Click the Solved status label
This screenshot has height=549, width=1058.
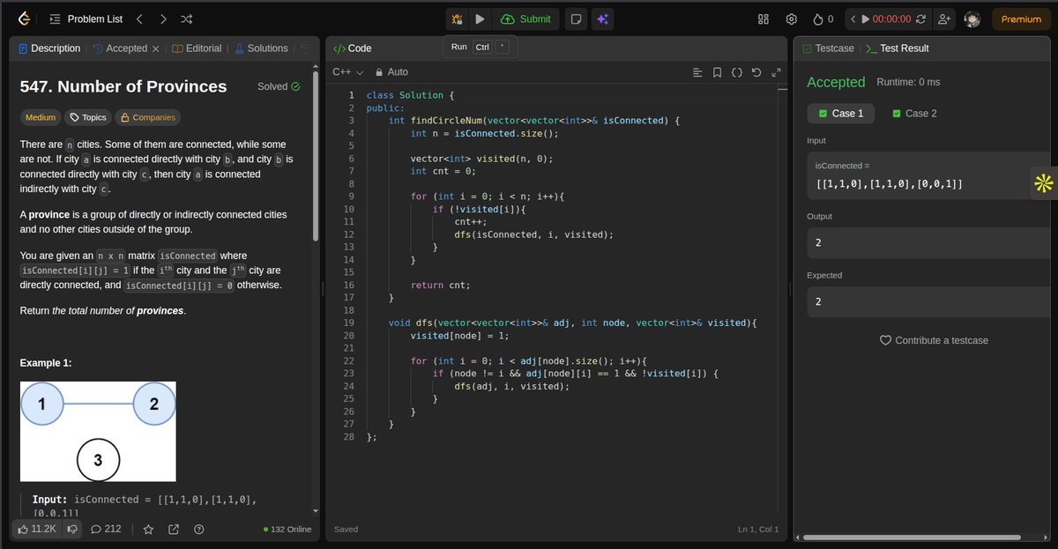click(x=279, y=86)
